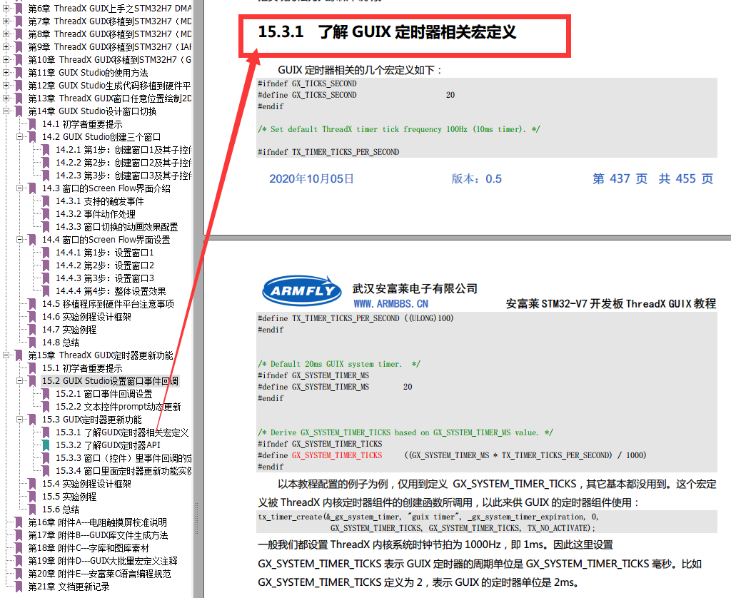Open bookmark 14.2.2 第2步：创建窗口2及其子控件

(123, 163)
